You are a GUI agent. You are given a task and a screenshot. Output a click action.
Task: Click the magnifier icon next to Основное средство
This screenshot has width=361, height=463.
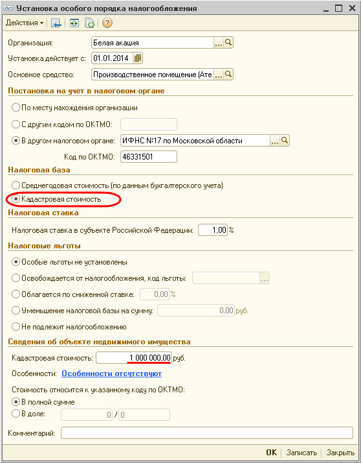(x=228, y=75)
